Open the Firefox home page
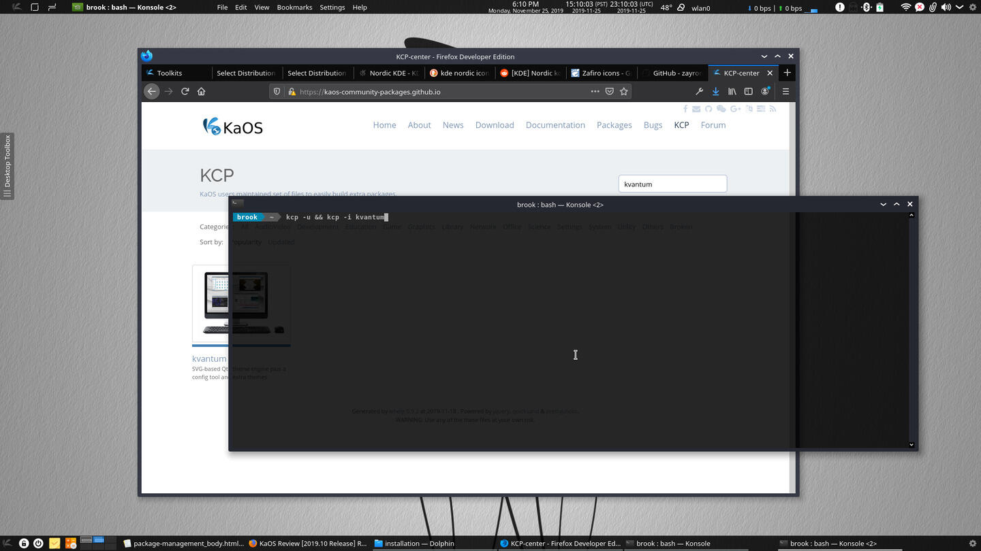 point(201,91)
